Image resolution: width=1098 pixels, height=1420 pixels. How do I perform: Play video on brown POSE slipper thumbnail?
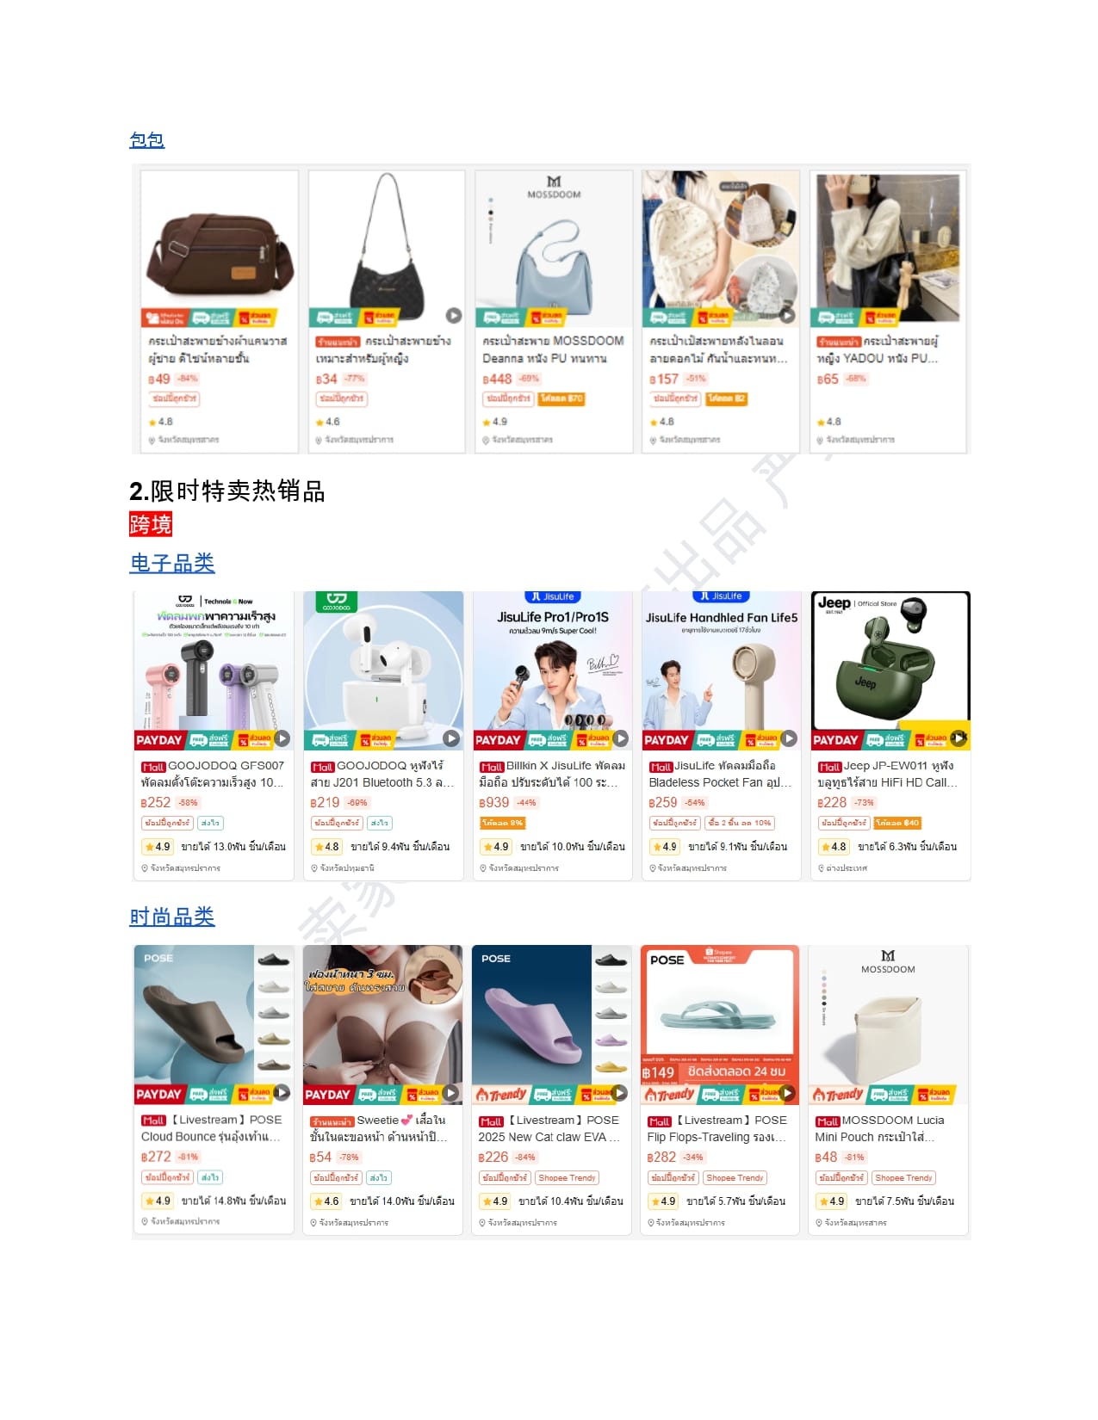(282, 1093)
